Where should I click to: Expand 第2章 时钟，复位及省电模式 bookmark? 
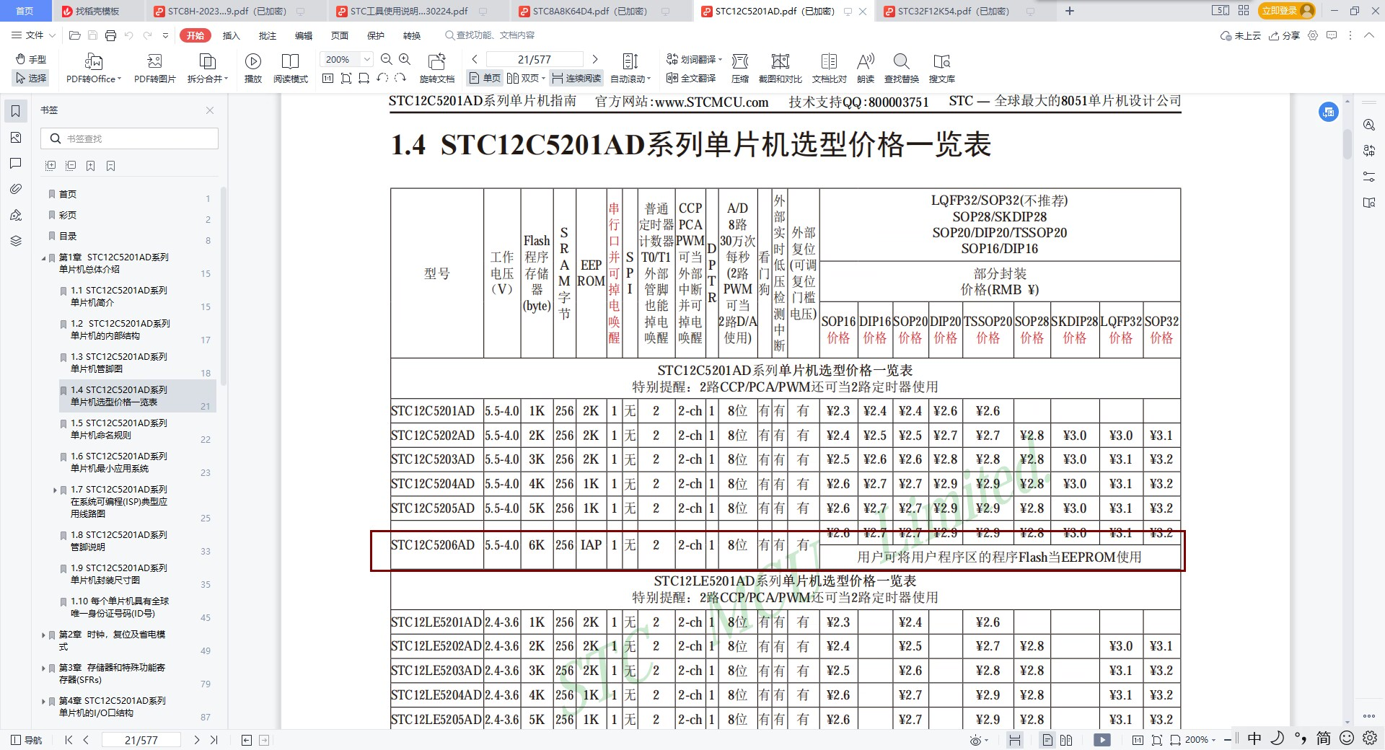click(44, 635)
